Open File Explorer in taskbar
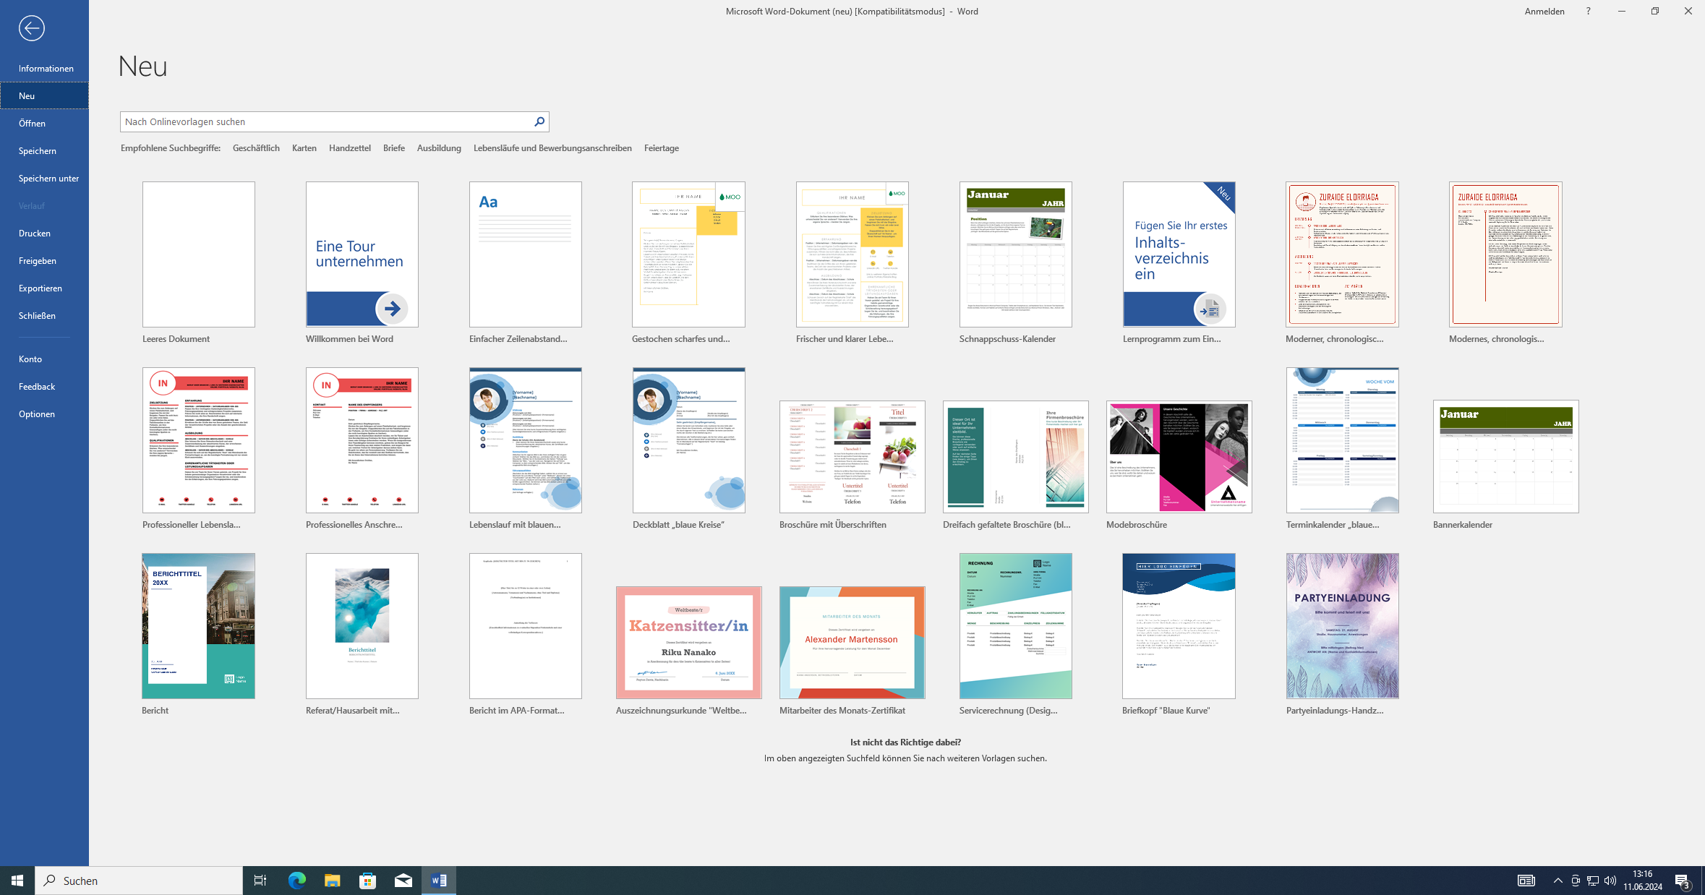Screen dimensions: 1705x895 point(332,880)
